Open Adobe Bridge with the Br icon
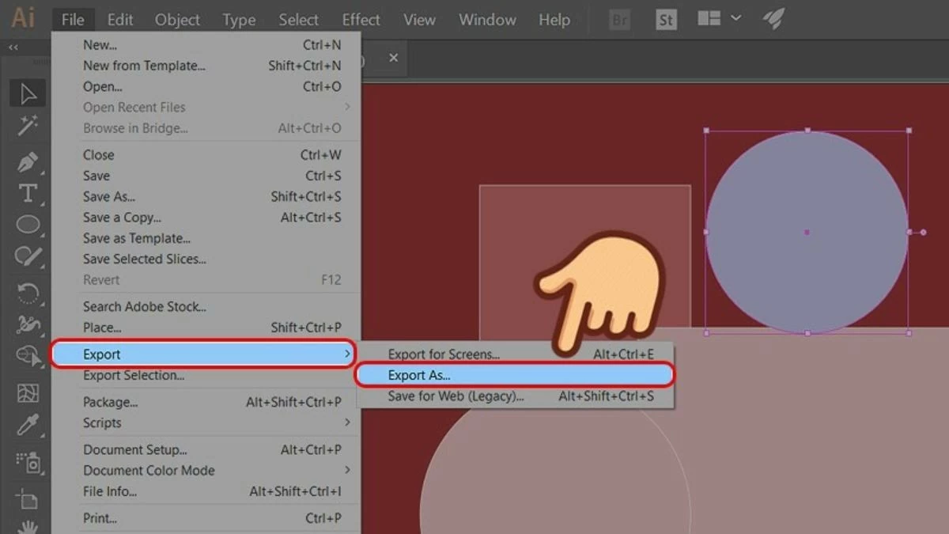Image resolution: width=949 pixels, height=534 pixels. (x=618, y=20)
